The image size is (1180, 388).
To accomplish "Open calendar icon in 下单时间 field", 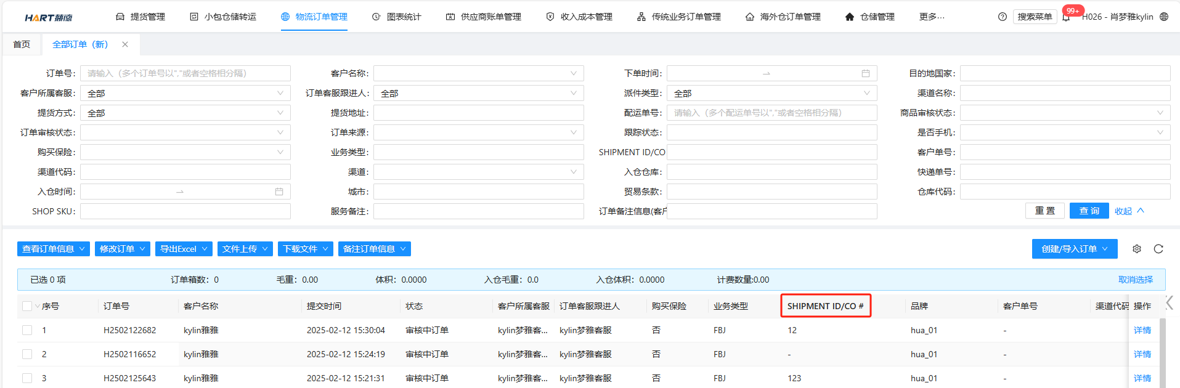I will point(866,73).
